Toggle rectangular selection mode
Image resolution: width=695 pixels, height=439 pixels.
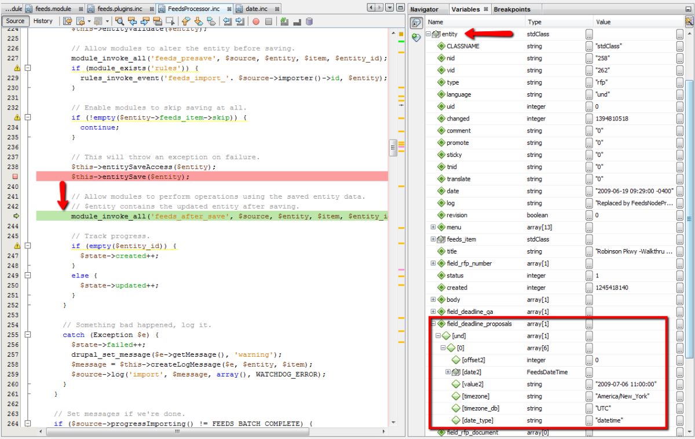click(x=170, y=21)
